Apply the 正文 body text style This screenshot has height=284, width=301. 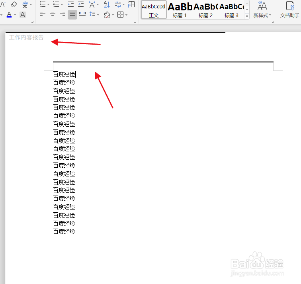coord(154,10)
